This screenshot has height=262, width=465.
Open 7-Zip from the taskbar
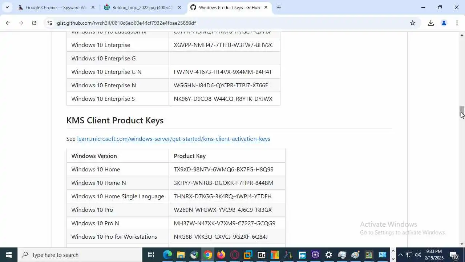[x=262, y=255]
